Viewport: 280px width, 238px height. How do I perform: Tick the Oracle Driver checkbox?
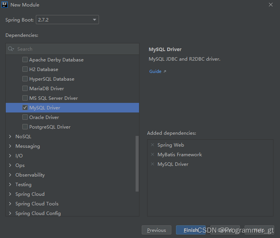(x=25, y=117)
